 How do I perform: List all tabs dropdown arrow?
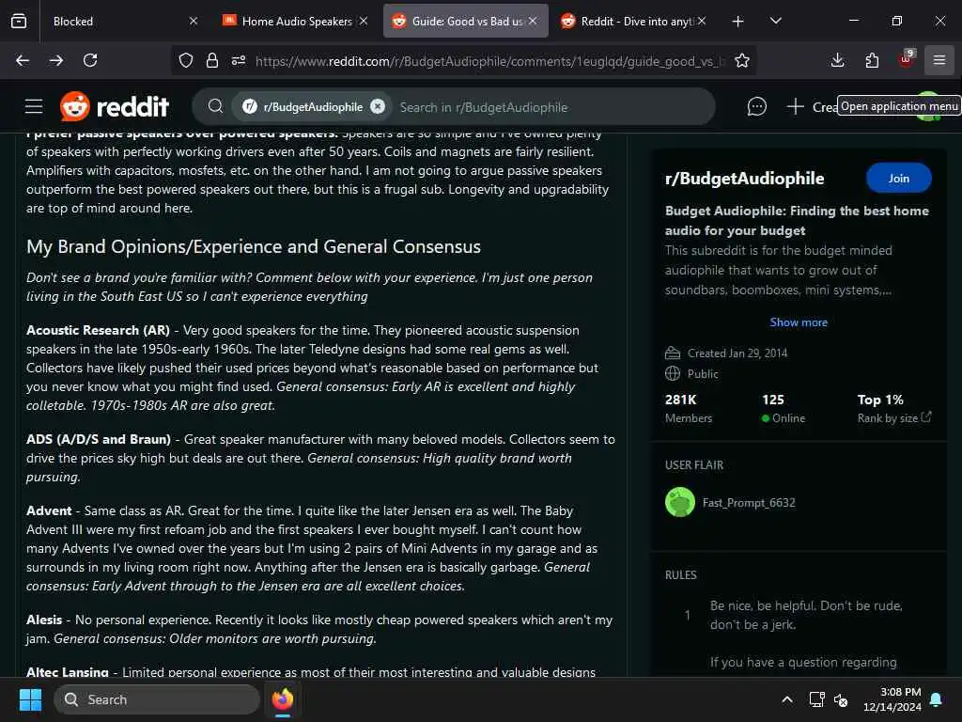[776, 21]
